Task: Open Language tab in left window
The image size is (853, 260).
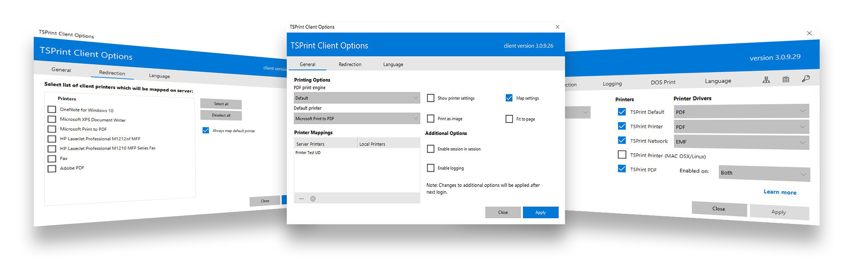Action: (159, 76)
